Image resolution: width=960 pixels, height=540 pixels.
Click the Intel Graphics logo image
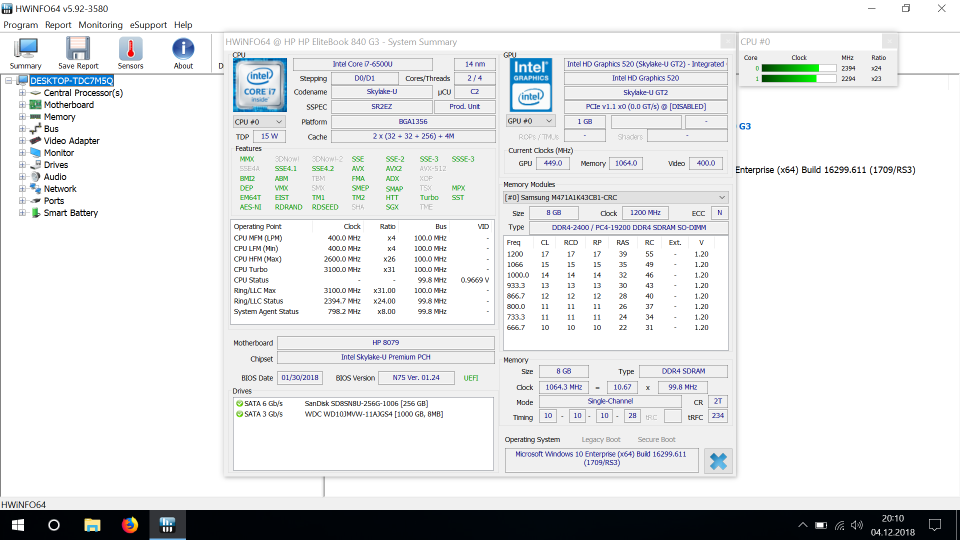coord(530,85)
